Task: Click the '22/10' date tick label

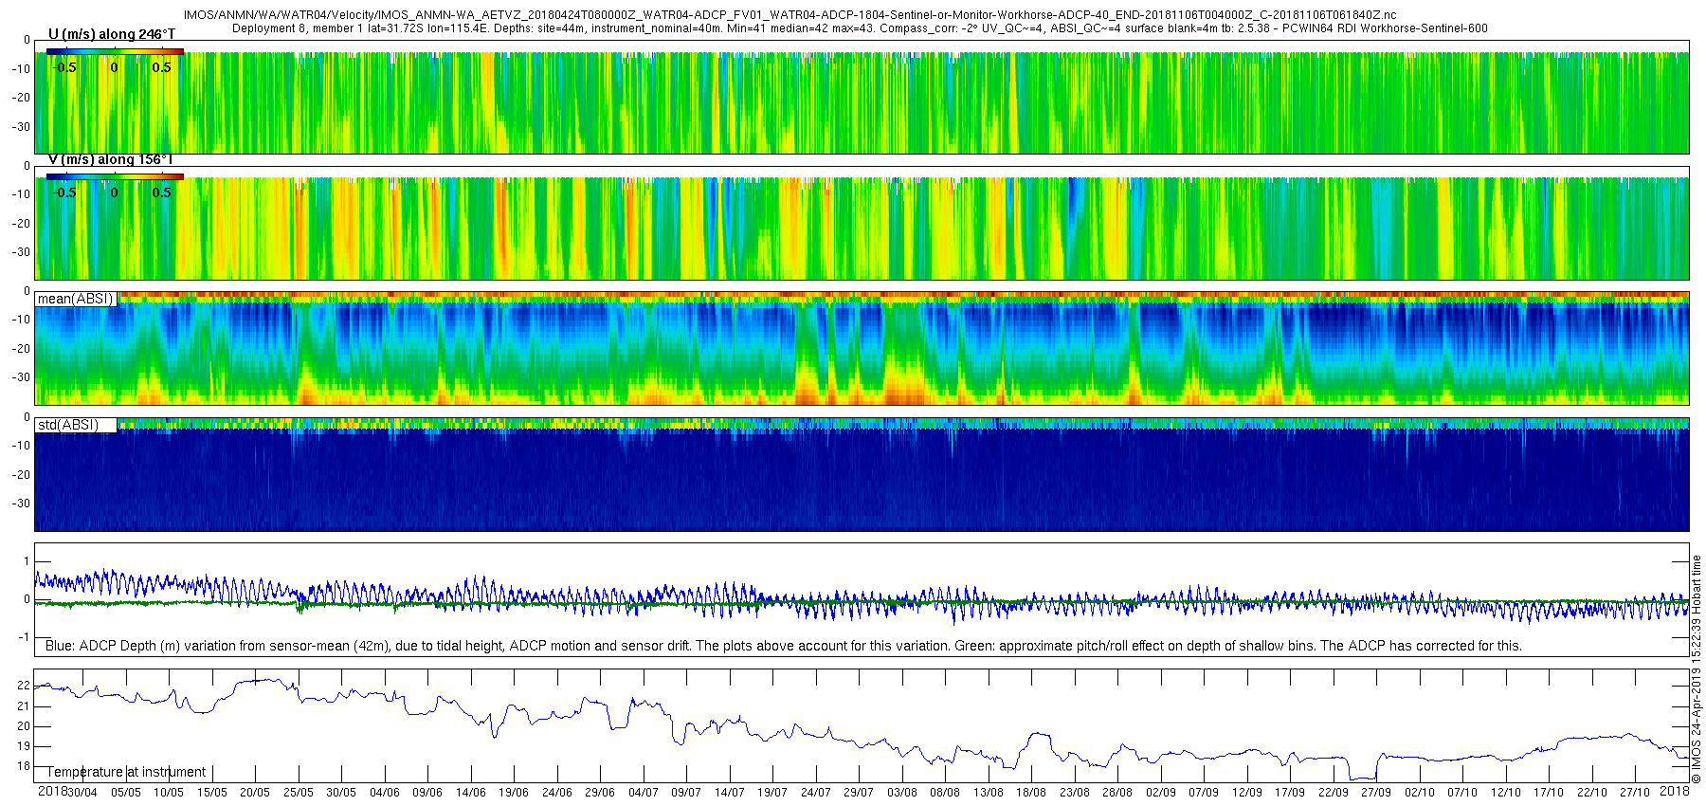Action: pyautogui.click(x=1592, y=793)
